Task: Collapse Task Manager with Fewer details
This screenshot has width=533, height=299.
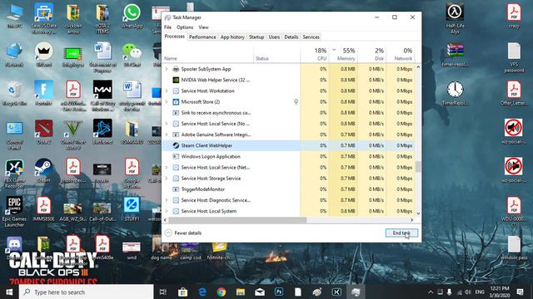Action: coord(183,233)
